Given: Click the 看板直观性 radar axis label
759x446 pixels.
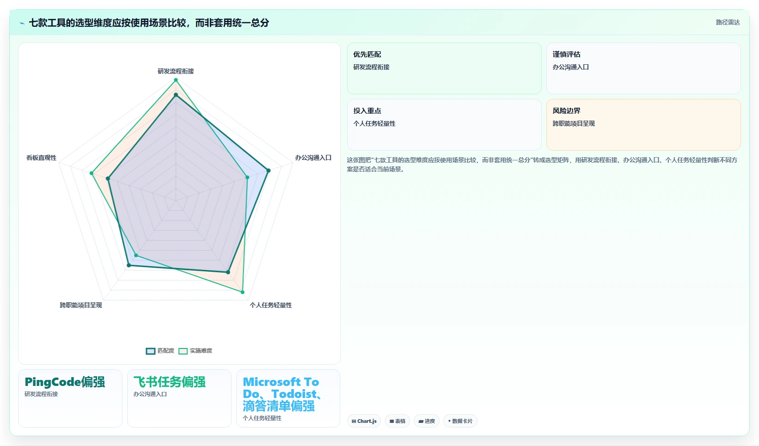Looking at the screenshot, I should coord(41,158).
